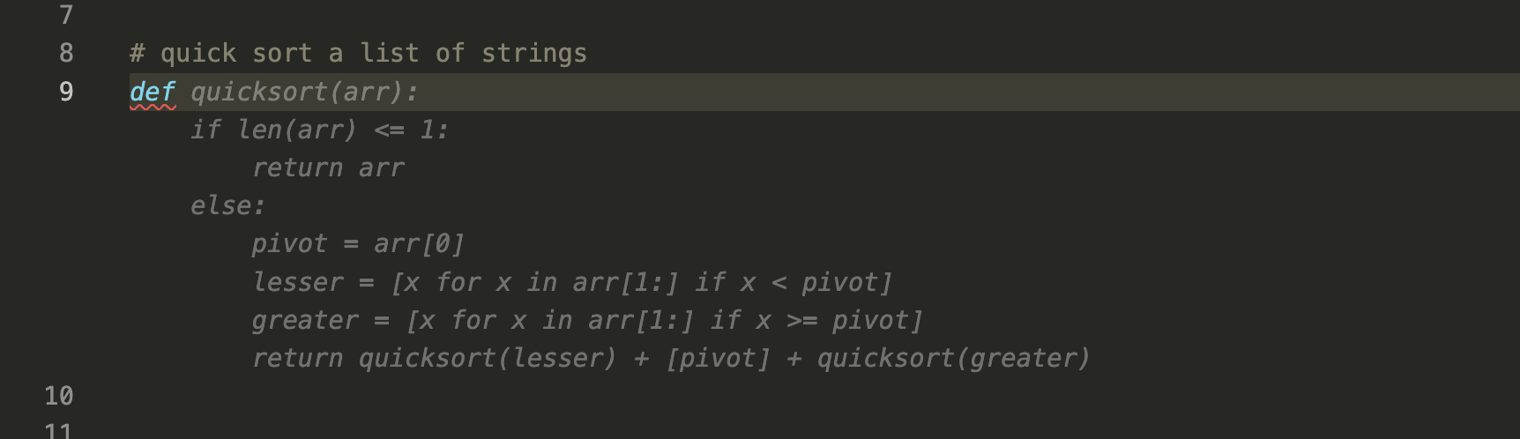
Task: Place cursor on 'pivot = arr[0]'
Action: point(357,244)
